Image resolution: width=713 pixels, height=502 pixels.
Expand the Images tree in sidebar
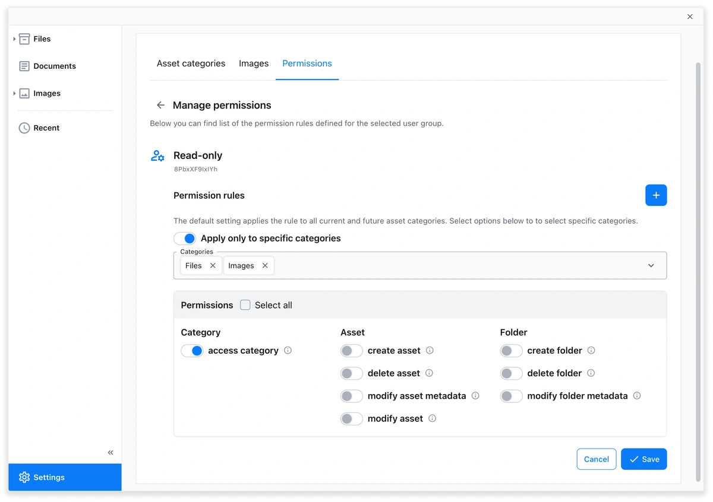(x=14, y=94)
